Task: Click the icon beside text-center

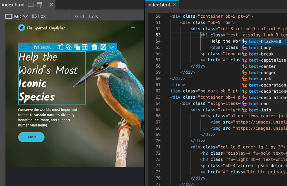Action: tap(244, 66)
